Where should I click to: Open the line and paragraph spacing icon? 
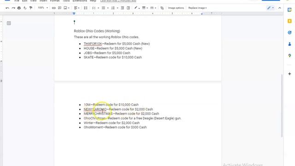click(86, 8)
